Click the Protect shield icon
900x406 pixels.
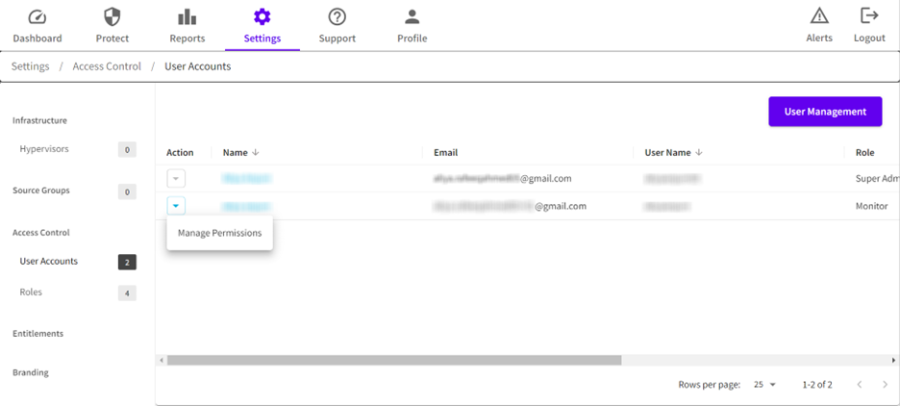pyautogui.click(x=112, y=16)
